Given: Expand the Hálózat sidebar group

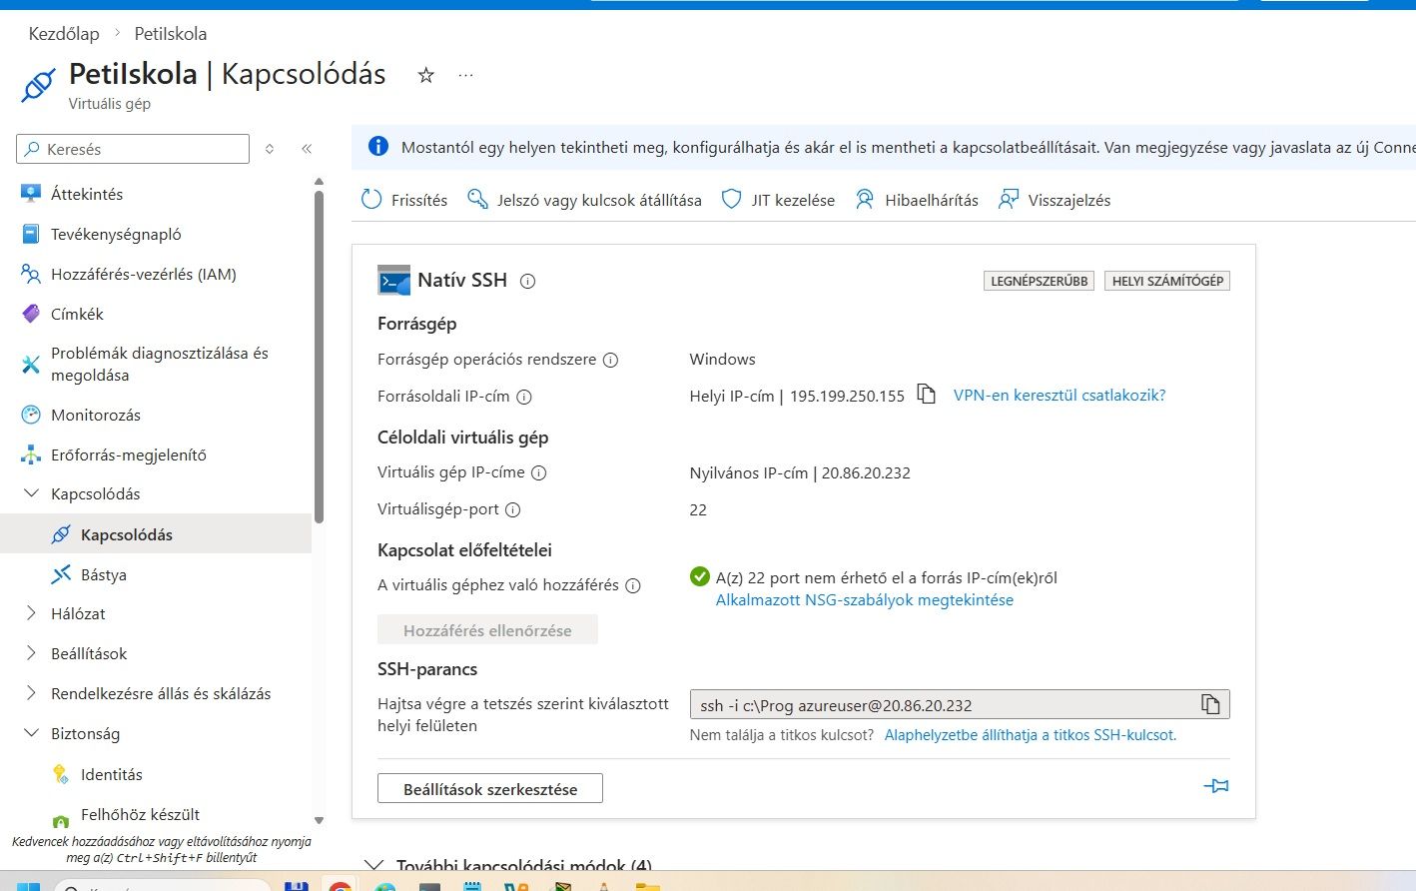Looking at the screenshot, I should [31, 613].
